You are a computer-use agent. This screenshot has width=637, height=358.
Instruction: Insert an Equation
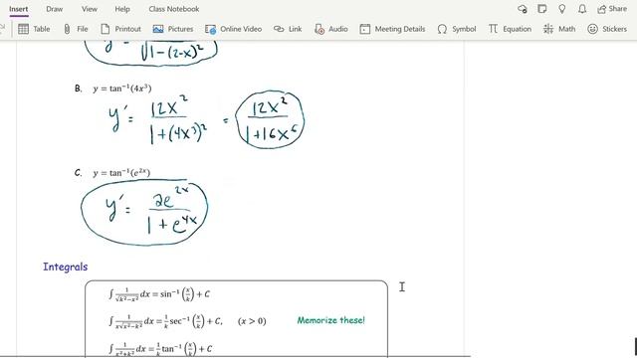tap(510, 29)
